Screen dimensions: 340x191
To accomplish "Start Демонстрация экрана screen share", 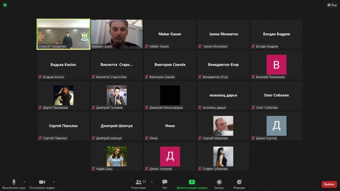I will [192, 184].
